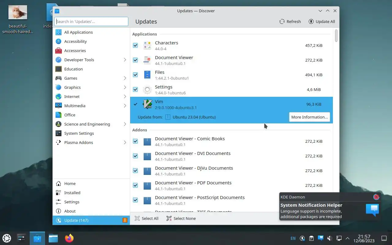
Task: Click the Ubuntu 23.04 source icon
Action: coord(168,117)
